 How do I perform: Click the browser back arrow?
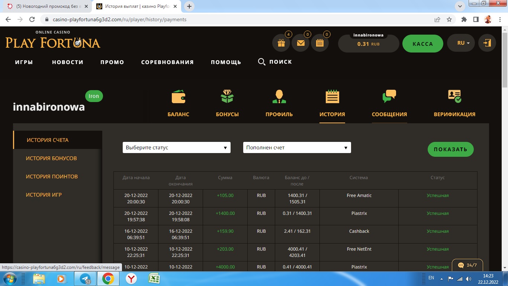[8, 19]
